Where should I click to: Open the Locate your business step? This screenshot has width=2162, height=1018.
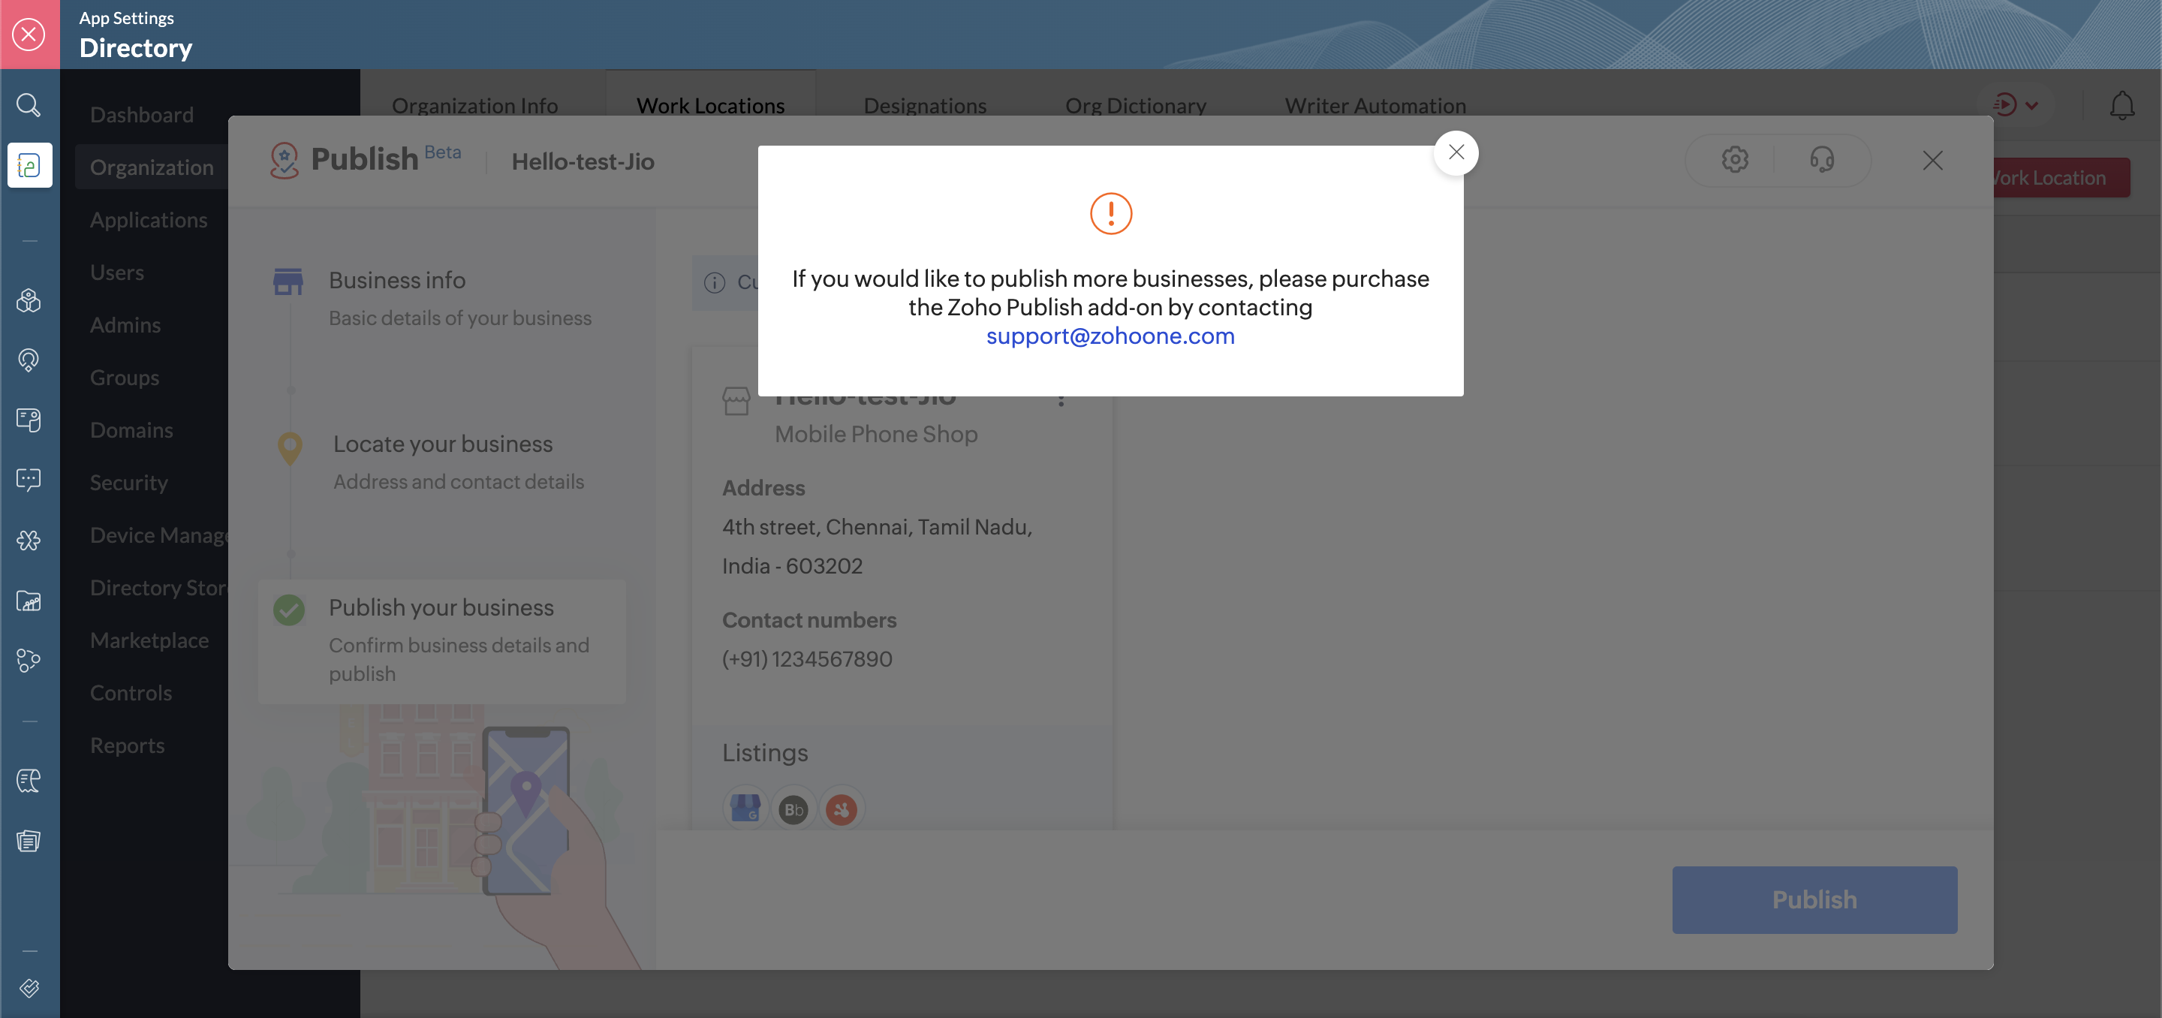pyautogui.click(x=442, y=444)
